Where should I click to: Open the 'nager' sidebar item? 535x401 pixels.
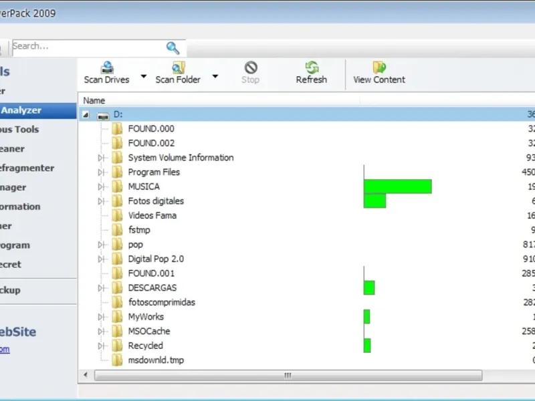coord(13,188)
